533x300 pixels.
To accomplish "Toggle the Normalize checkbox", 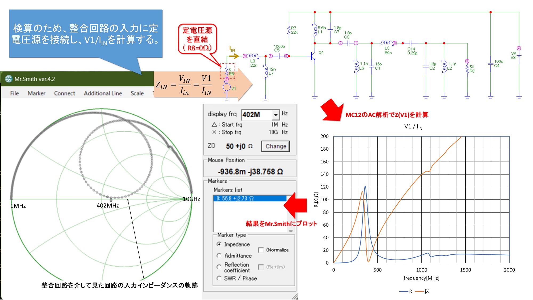I will (x=261, y=250).
